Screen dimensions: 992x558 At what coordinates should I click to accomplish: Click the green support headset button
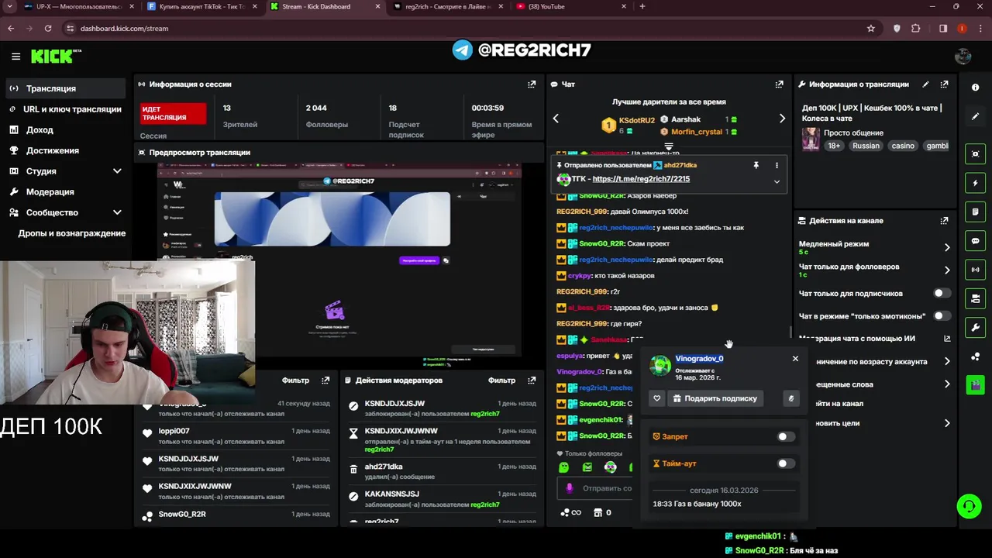pos(969,507)
